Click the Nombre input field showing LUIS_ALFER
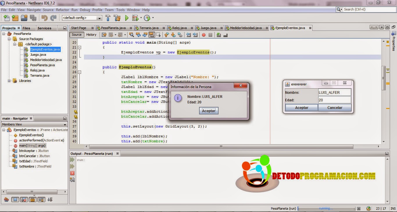 click(x=335, y=92)
